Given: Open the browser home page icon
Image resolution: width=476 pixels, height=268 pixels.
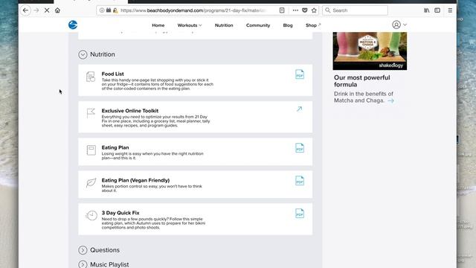Looking at the screenshot, I should [x=57, y=10].
